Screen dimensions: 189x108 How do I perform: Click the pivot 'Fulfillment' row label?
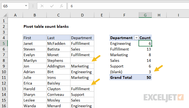(124, 49)
